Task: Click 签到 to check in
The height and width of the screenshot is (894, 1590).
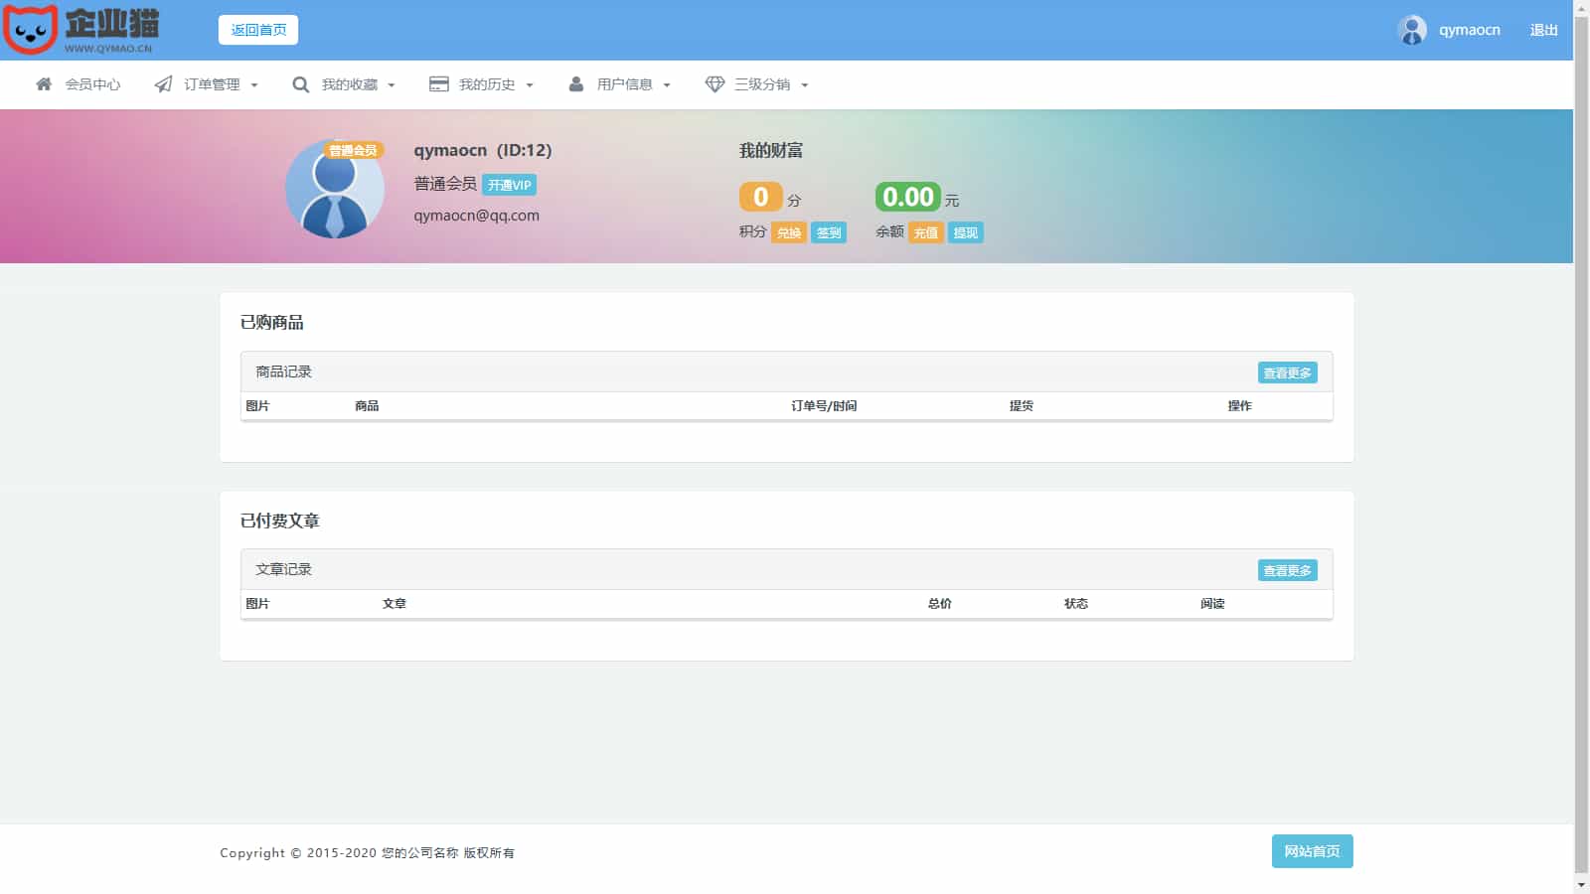Action: pyautogui.click(x=828, y=232)
